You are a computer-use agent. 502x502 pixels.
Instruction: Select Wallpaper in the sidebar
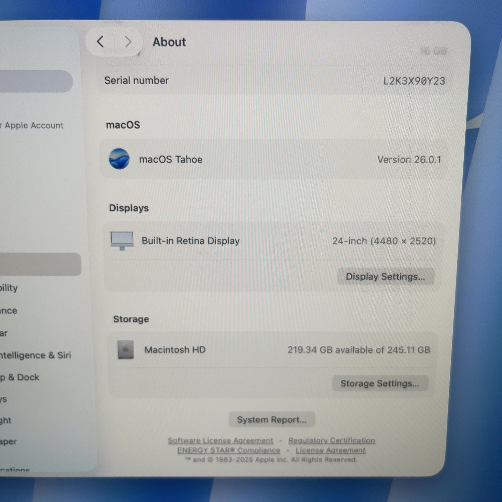click(x=8, y=442)
